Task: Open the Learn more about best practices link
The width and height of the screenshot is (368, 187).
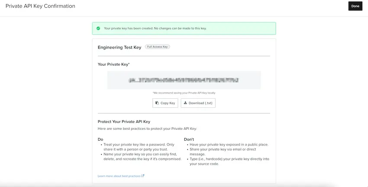Action: [119, 176]
